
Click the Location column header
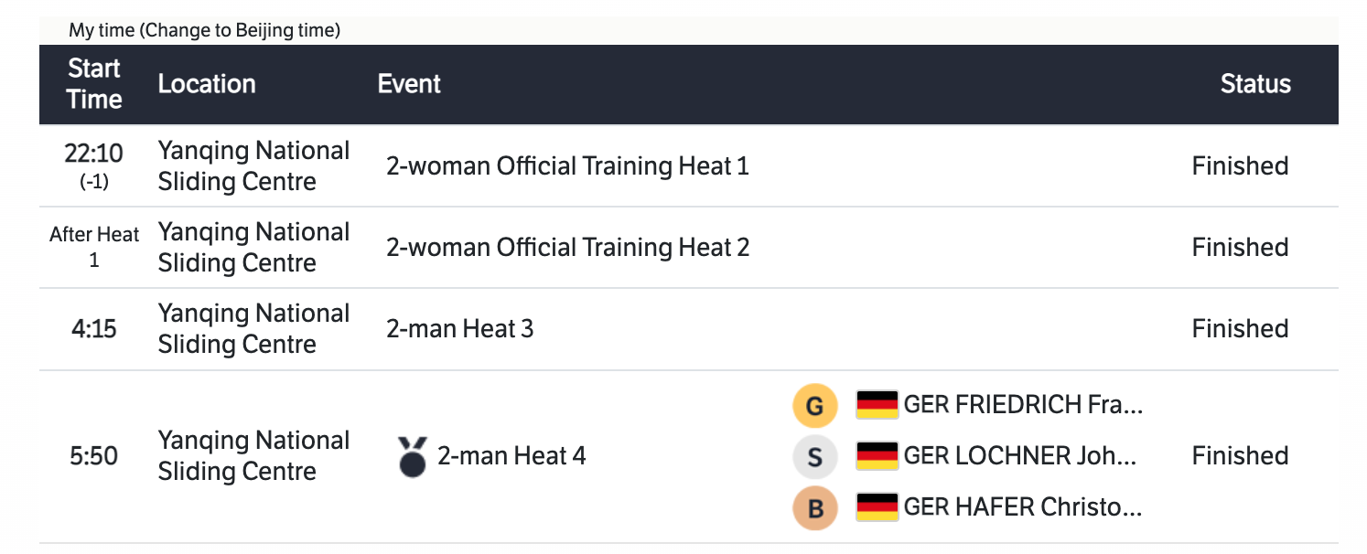207,84
